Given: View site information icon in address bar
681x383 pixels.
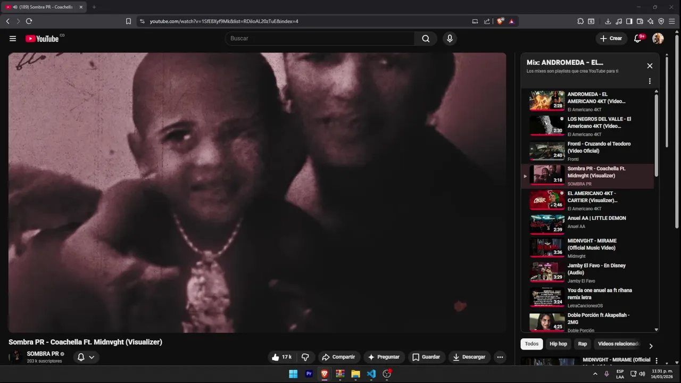Looking at the screenshot, I should click(142, 21).
